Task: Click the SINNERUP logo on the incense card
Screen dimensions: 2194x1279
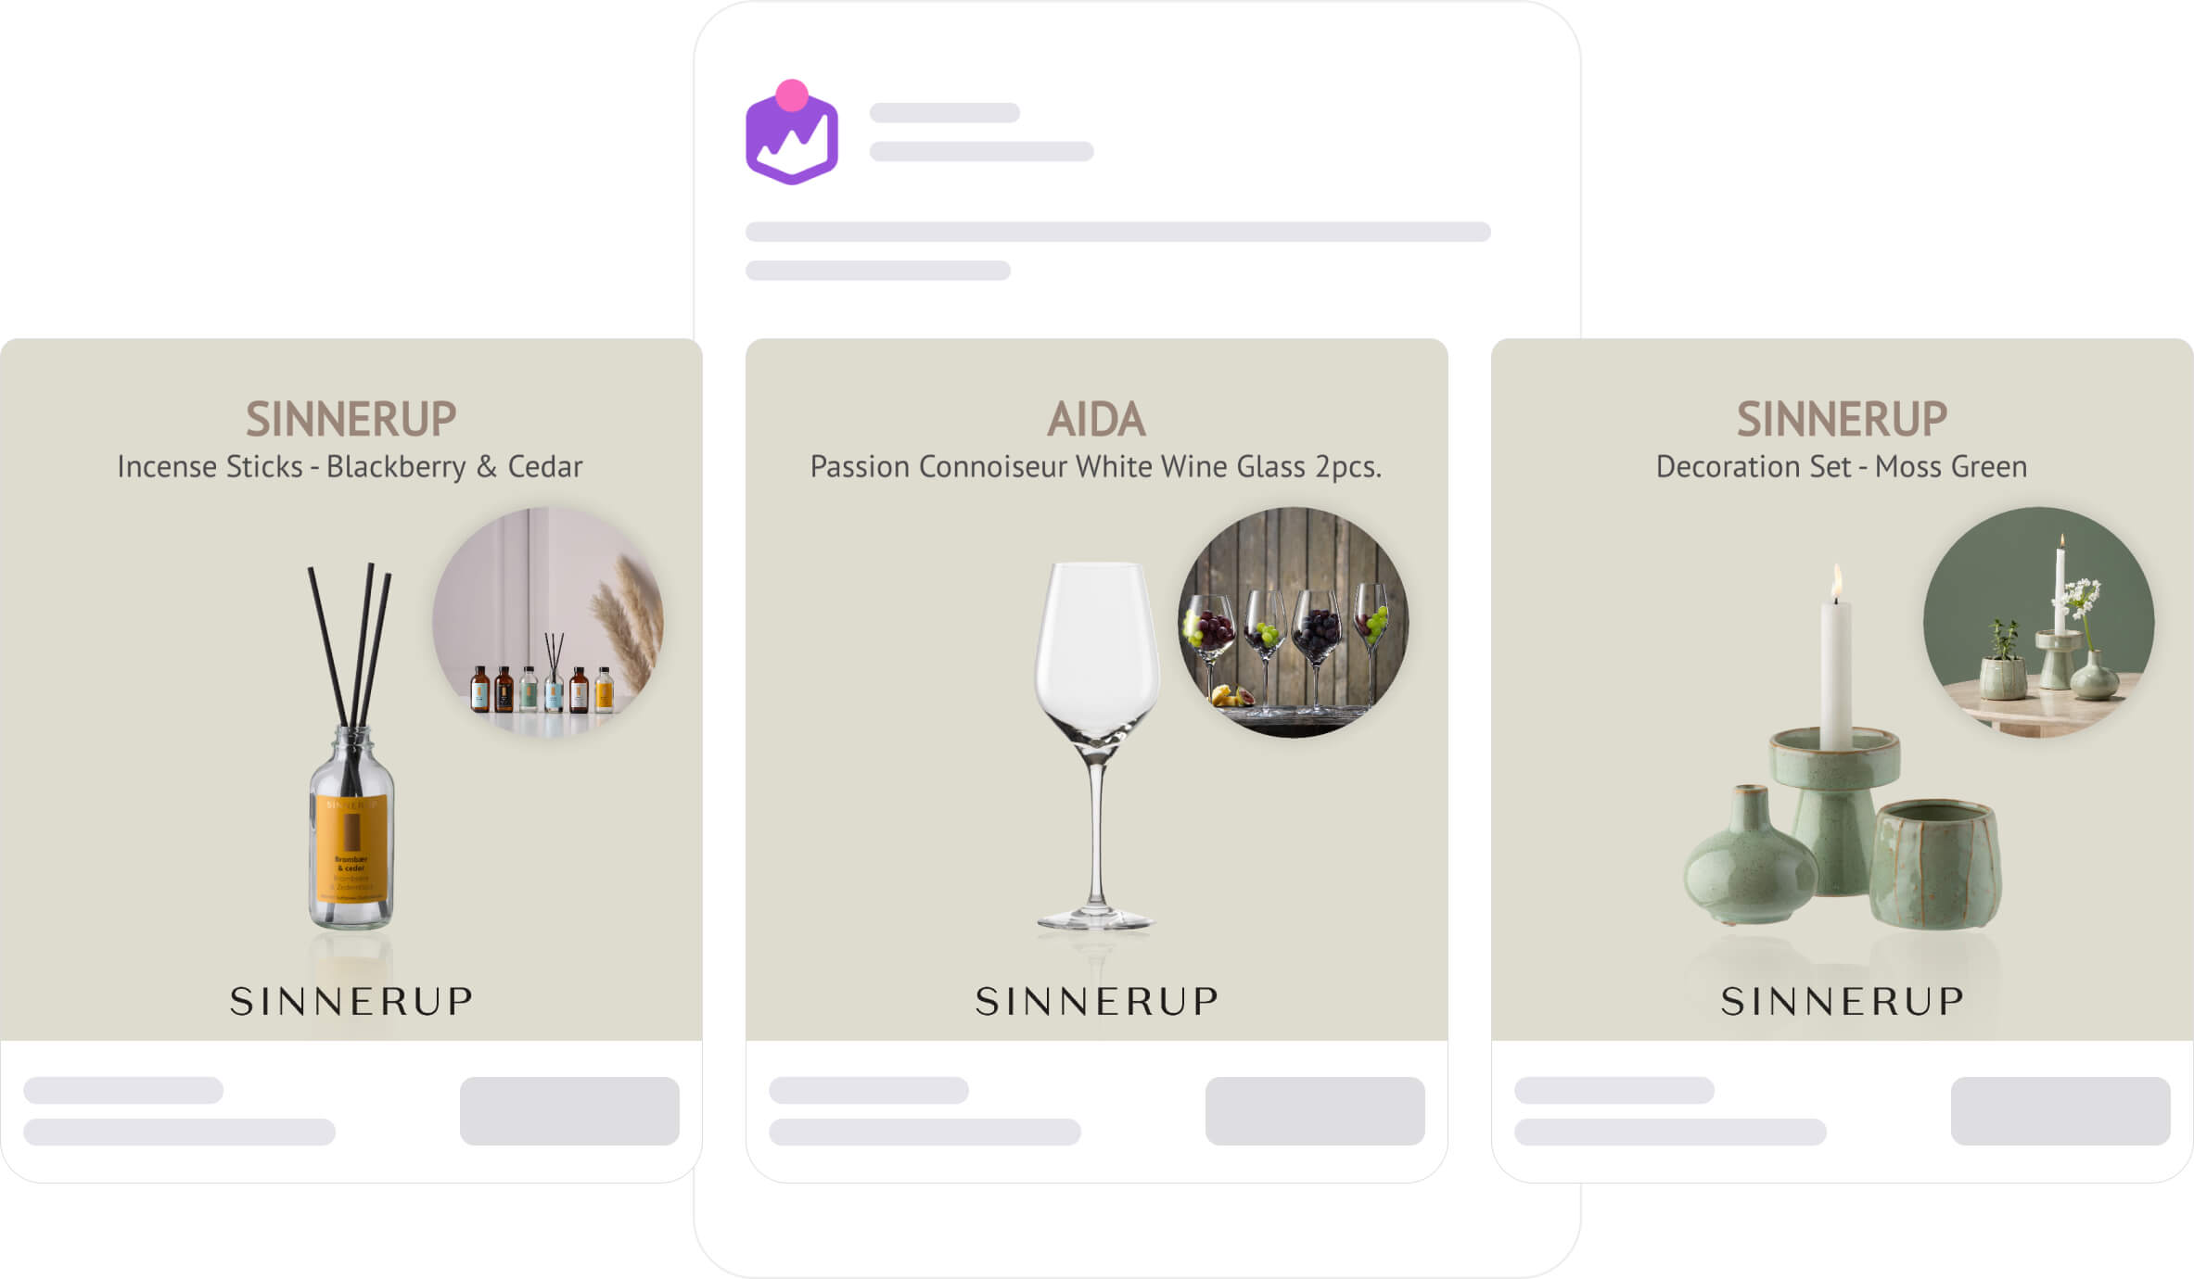Action: [351, 1001]
